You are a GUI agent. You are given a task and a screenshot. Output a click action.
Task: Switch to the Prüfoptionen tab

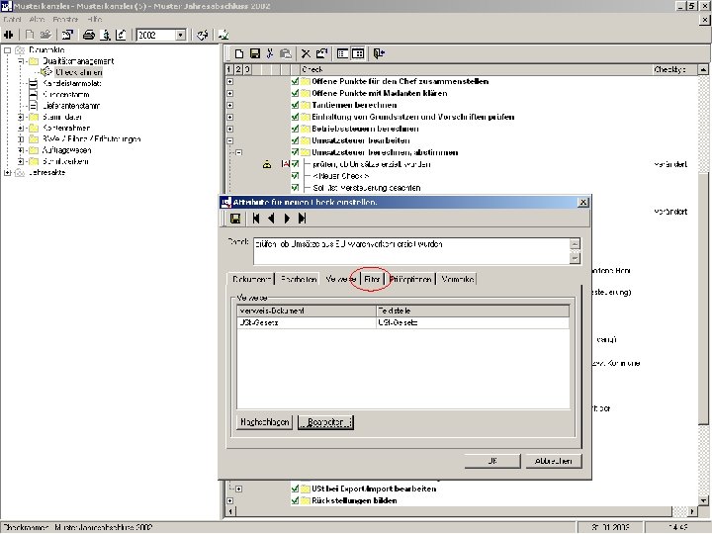tap(411, 279)
